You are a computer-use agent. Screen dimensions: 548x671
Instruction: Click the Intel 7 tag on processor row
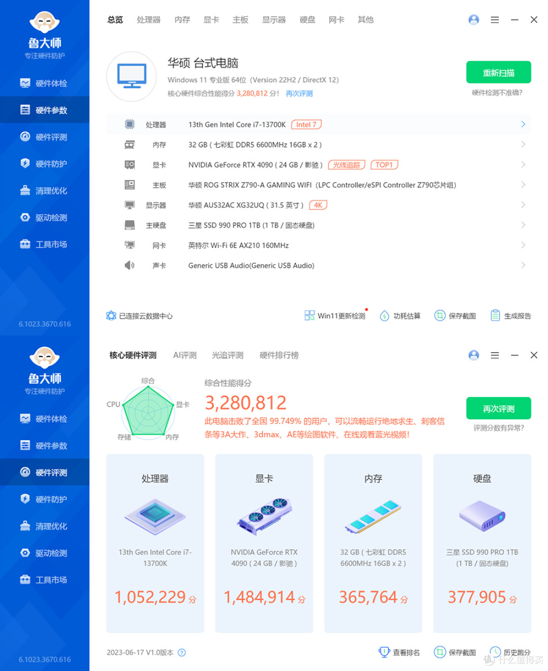(306, 125)
